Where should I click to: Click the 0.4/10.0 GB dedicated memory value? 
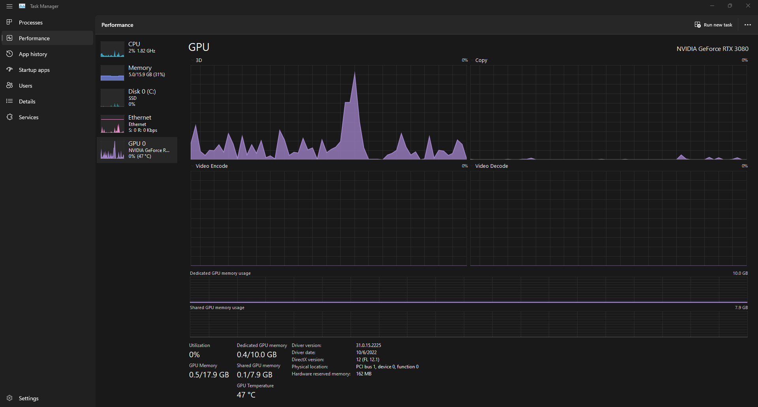coord(257,354)
